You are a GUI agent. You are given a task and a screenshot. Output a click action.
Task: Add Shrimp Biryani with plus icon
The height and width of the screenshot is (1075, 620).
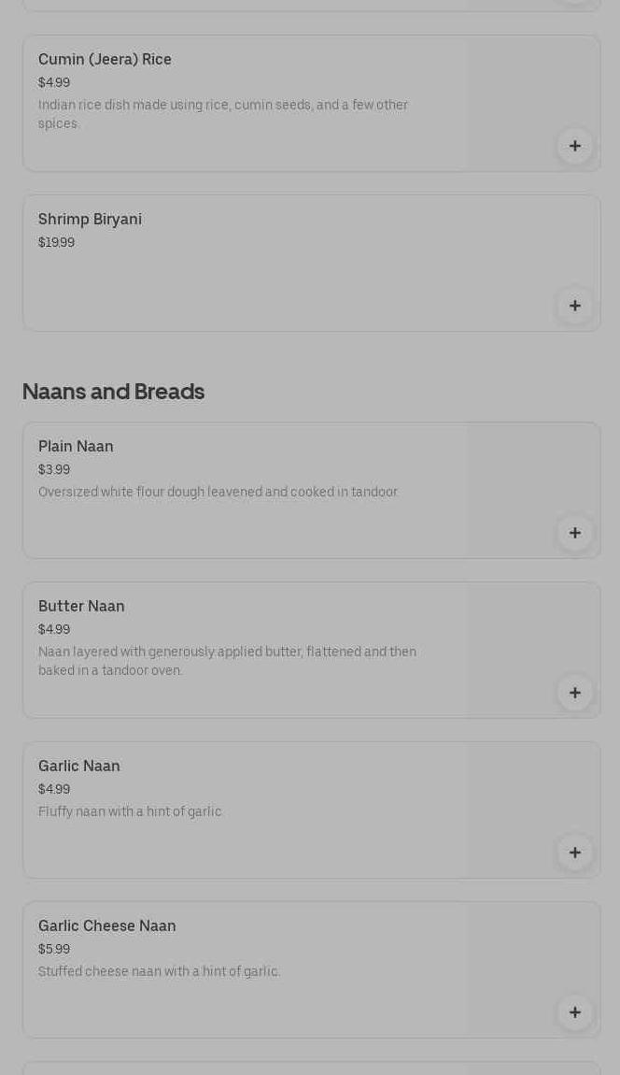pos(574,306)
